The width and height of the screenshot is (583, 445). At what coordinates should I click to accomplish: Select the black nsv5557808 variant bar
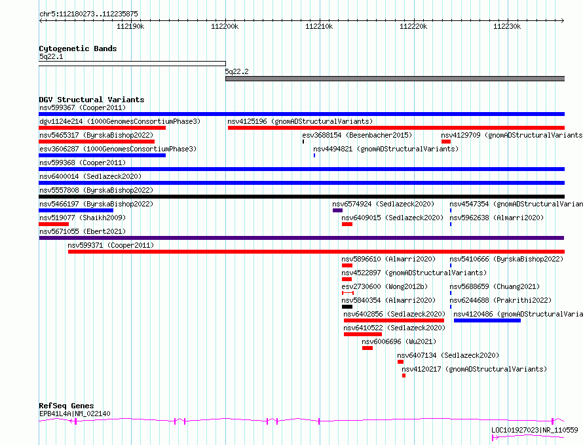301,197
